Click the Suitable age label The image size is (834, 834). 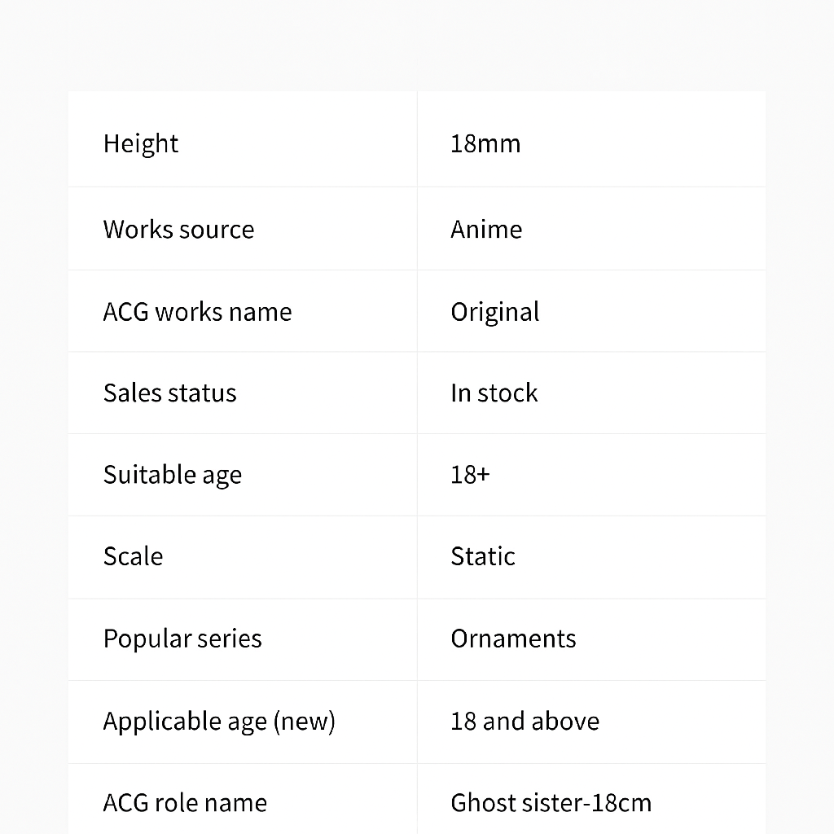(x=173, y=475)
